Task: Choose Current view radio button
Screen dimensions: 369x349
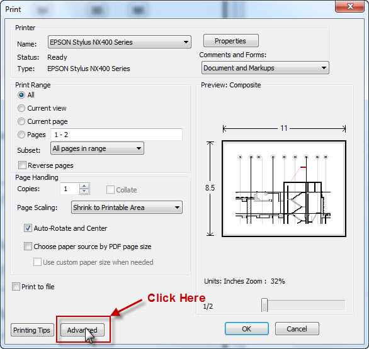Action: 21,108
